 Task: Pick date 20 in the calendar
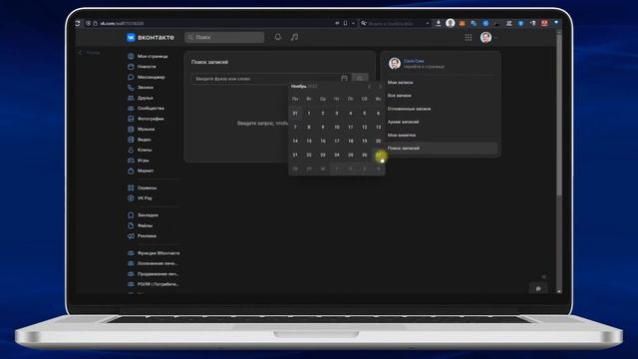[x=379, y=142]
